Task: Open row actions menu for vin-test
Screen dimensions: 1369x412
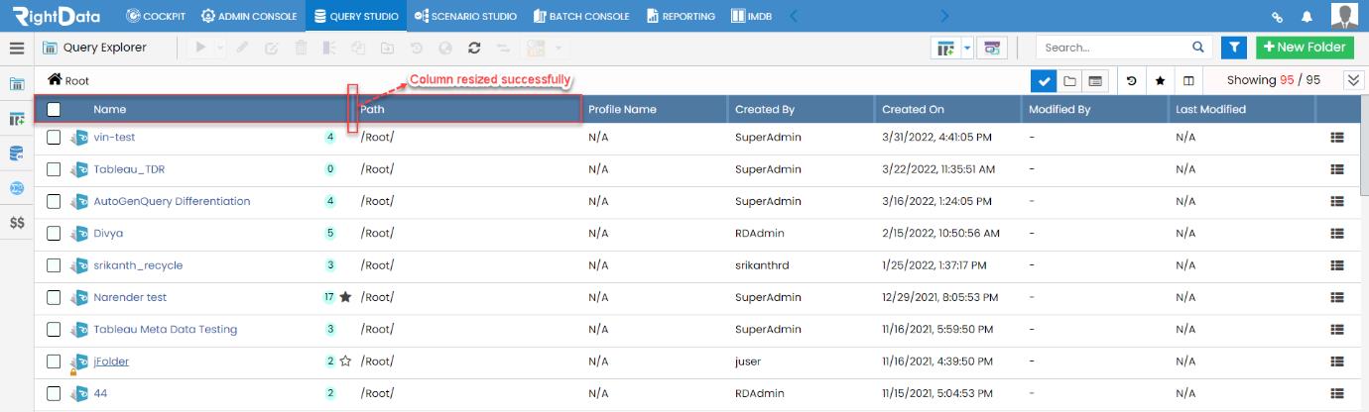Action: (x=1336, y=138)
